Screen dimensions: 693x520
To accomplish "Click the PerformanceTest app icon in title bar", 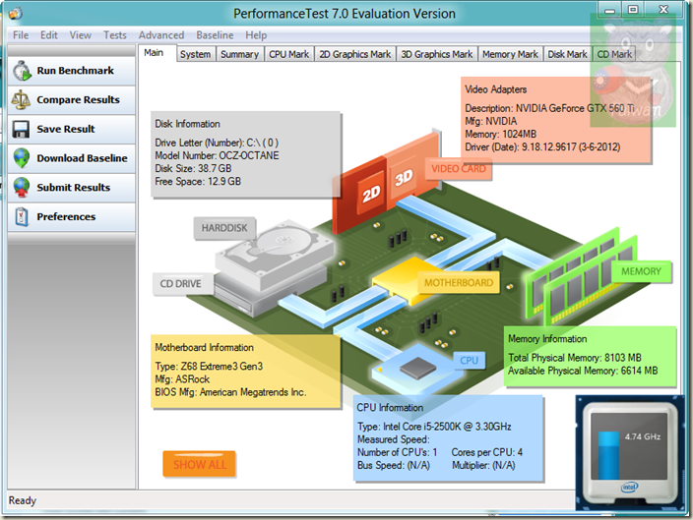I will (15, 13).
